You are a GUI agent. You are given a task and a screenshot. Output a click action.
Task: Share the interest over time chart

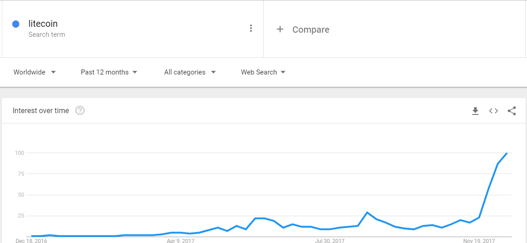(x=512, y=111)
